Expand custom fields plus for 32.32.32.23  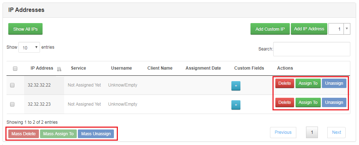(236, 105)
